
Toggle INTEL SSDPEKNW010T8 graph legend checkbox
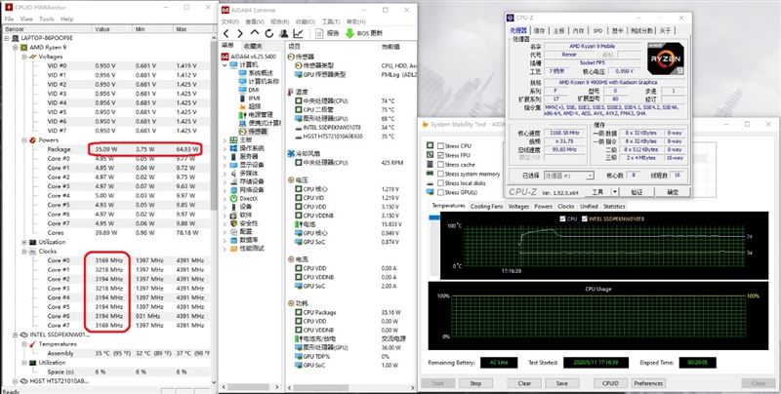pyautogui.click(x=584, y=218)
